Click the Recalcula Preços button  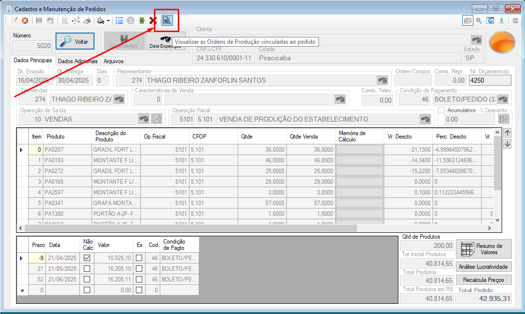[484, 280]
